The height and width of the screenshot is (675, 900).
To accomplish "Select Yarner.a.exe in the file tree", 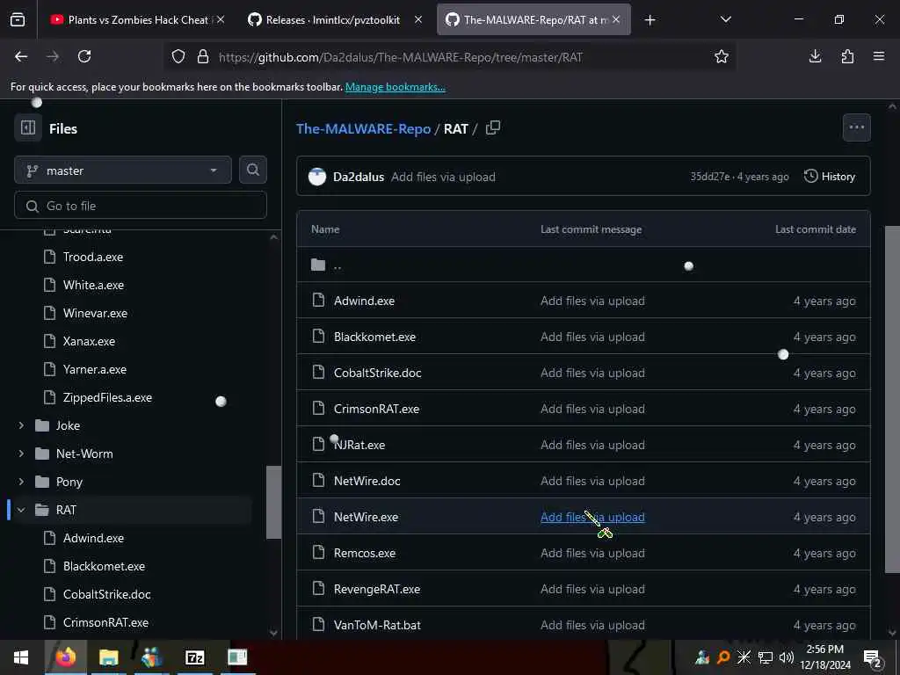I will pyautogui.click(x=95, y=369).
